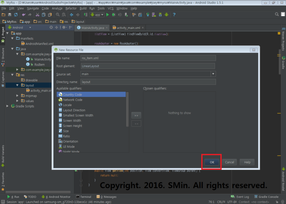Expand the values folder
Screen dimensions: 286x204
pos(17,101)
